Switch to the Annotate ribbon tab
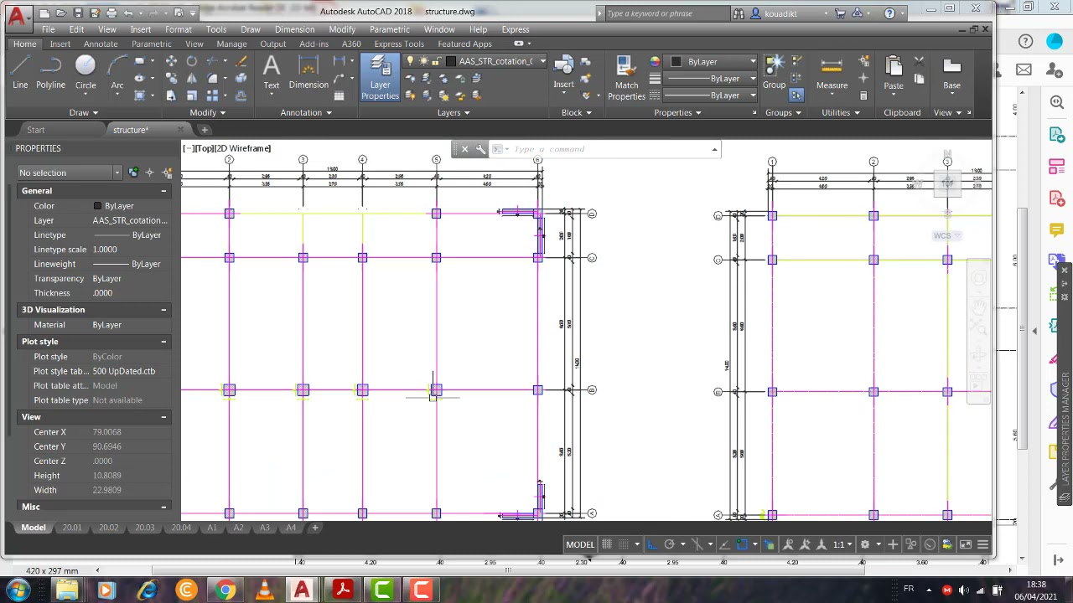 (x=101, y=44)
